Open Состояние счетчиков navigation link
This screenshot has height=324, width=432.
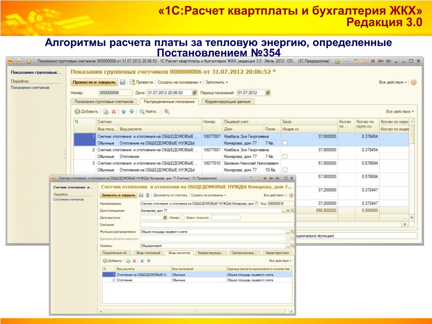[68, 199]
